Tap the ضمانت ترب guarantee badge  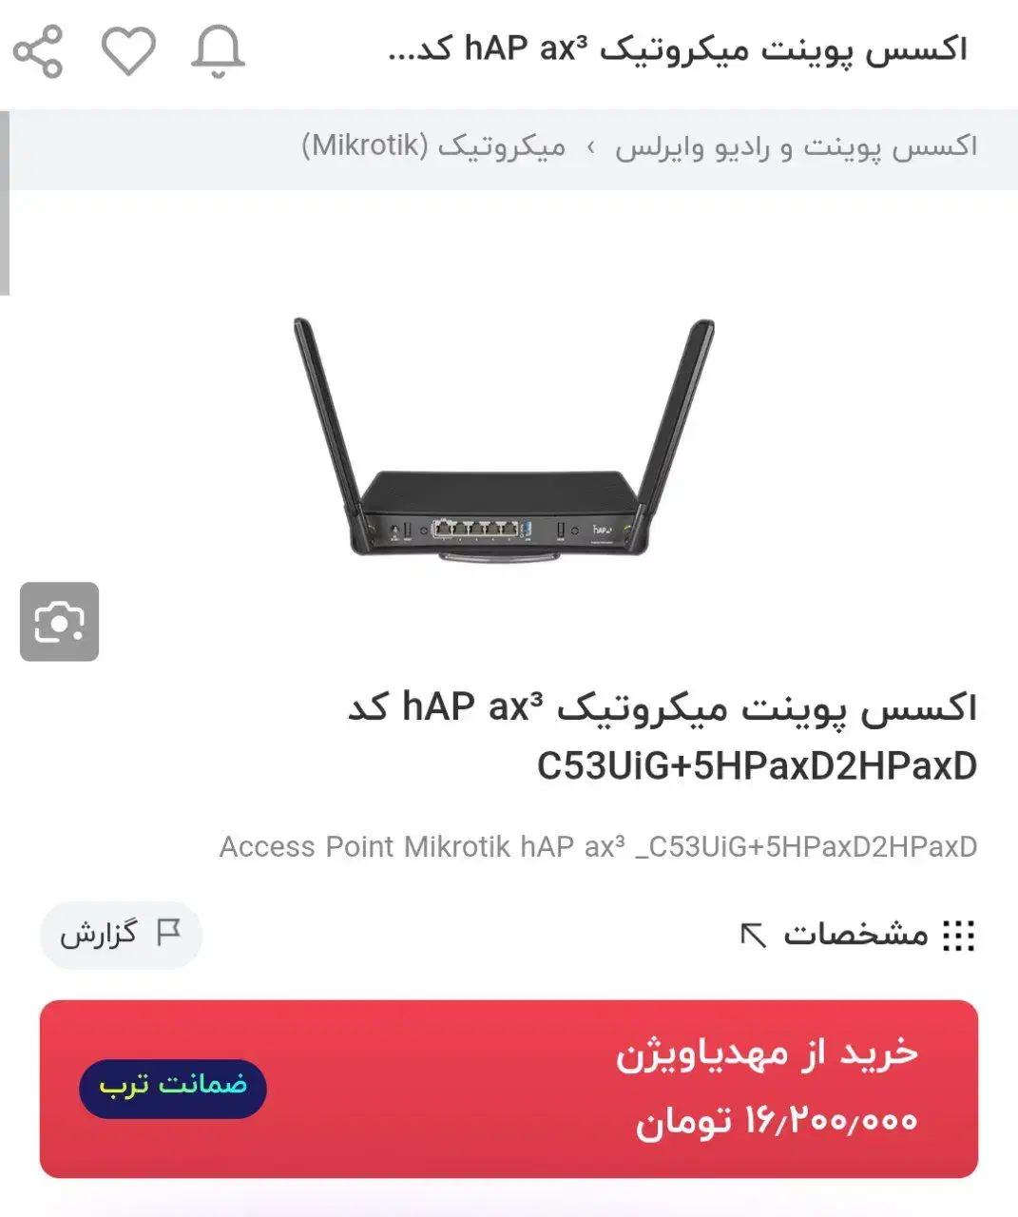(173, 1088)
